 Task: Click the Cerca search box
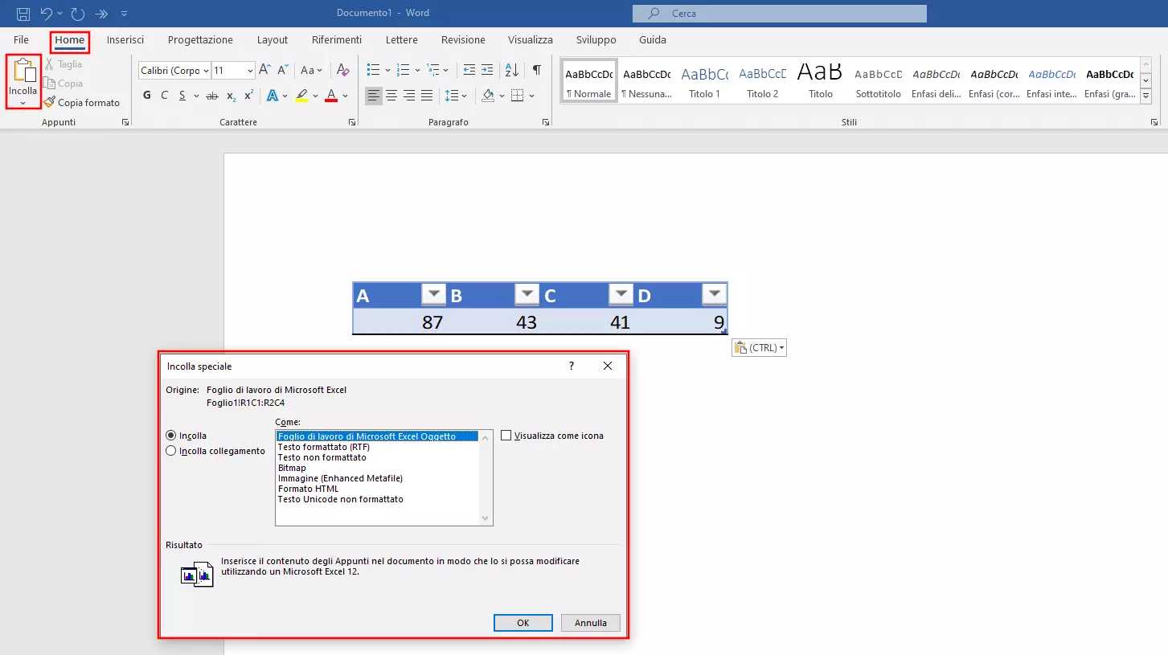pyautogui.click(x=779, y=13)
